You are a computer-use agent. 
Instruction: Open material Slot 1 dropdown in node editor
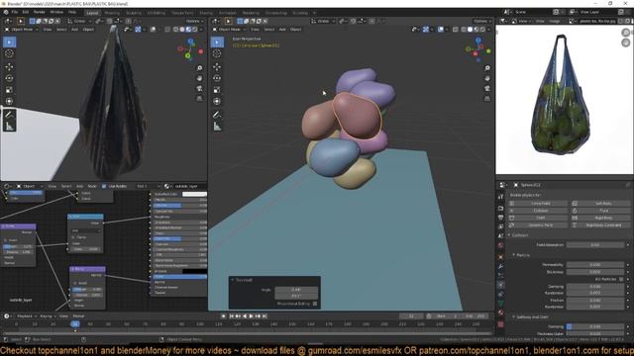tap(148, 186)
